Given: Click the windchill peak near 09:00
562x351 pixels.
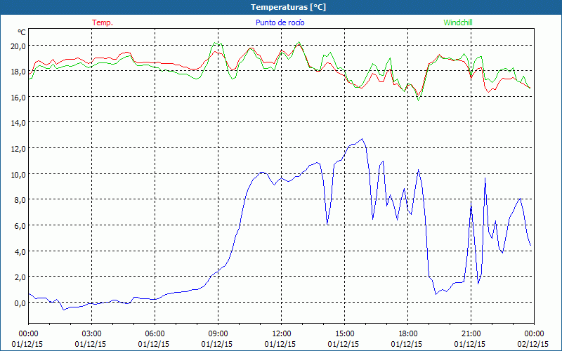Looking at the screenshot, I should click(215, 43).
